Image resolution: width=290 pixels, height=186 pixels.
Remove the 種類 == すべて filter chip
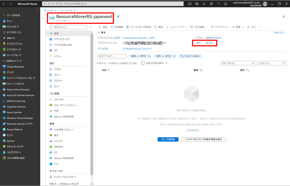click(x=149, y=56)
